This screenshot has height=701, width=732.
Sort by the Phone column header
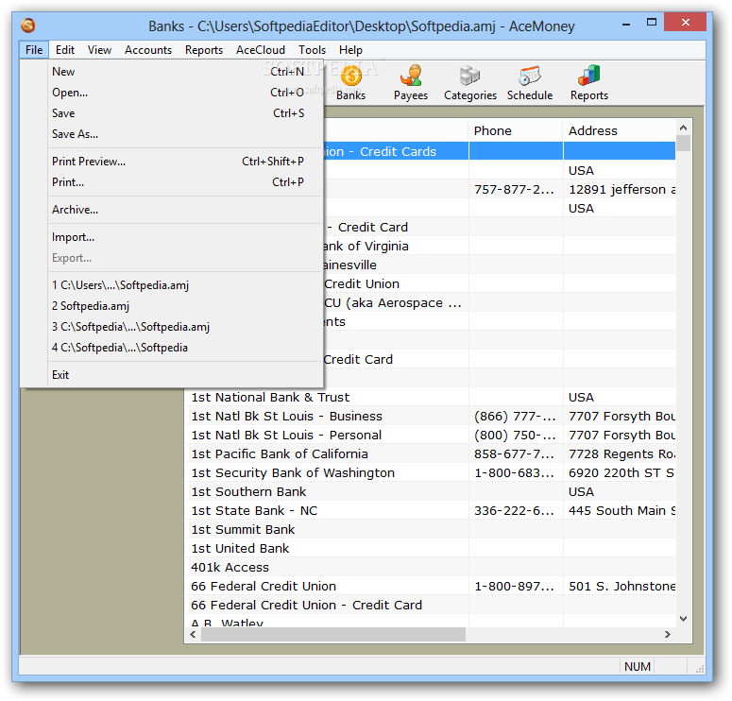pyautogui.click(x=516, y=130)
